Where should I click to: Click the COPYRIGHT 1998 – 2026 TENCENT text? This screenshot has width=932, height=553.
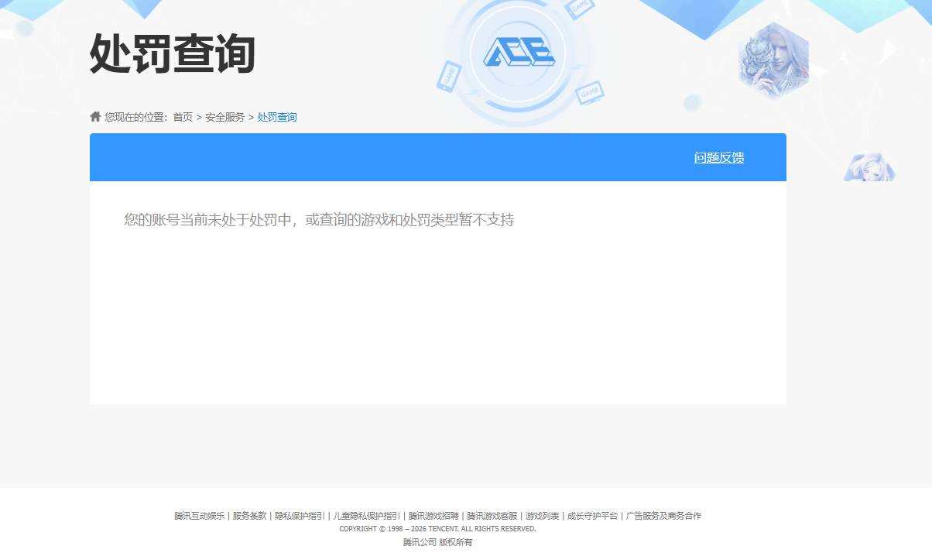click(437, 529)
